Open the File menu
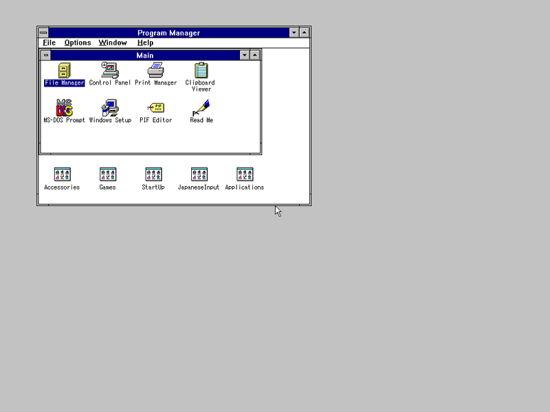Screen dimensions: 550x412 coord(49,43)
